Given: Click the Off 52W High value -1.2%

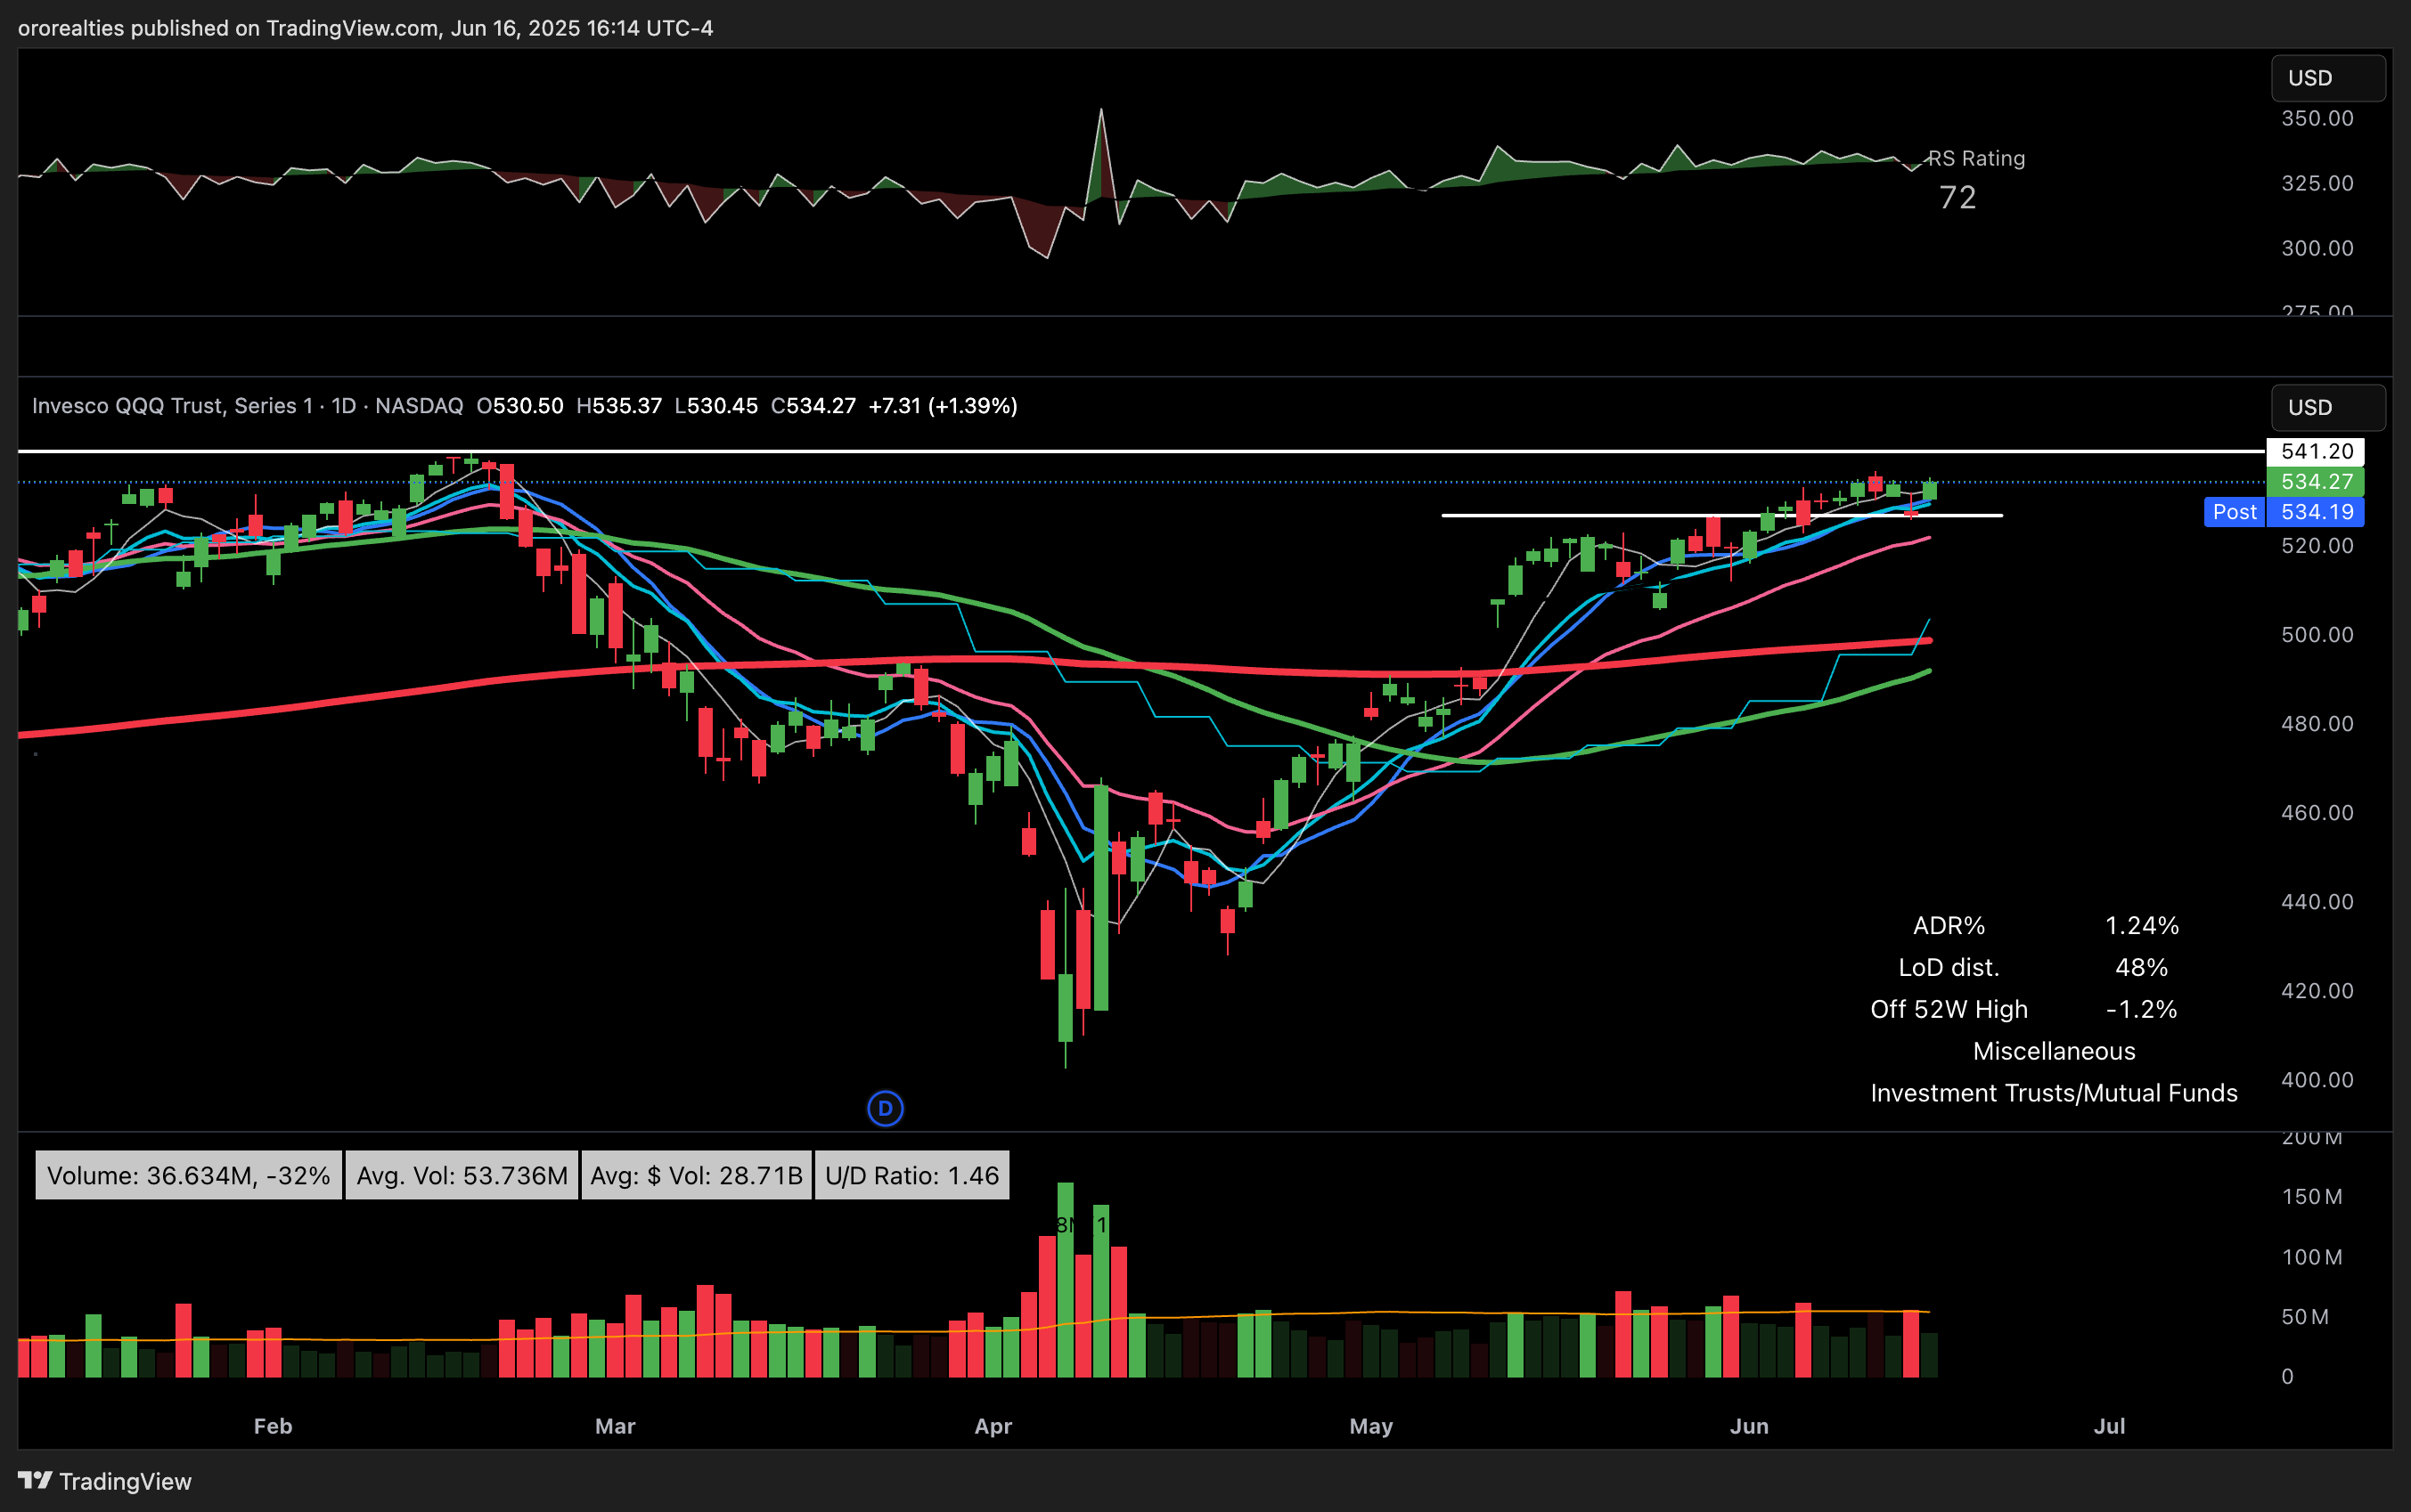Looking at the screenshot, I should click(2142, 1009).
